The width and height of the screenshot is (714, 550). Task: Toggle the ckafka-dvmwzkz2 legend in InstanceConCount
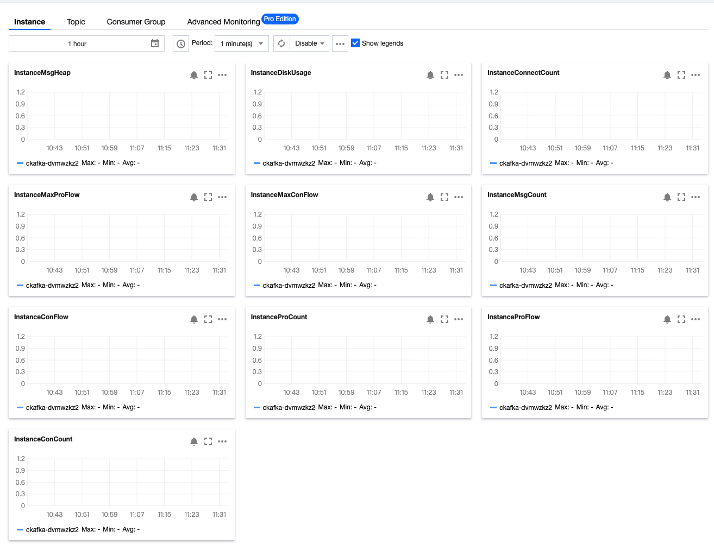pyautogui.click(x=52, y=529)
